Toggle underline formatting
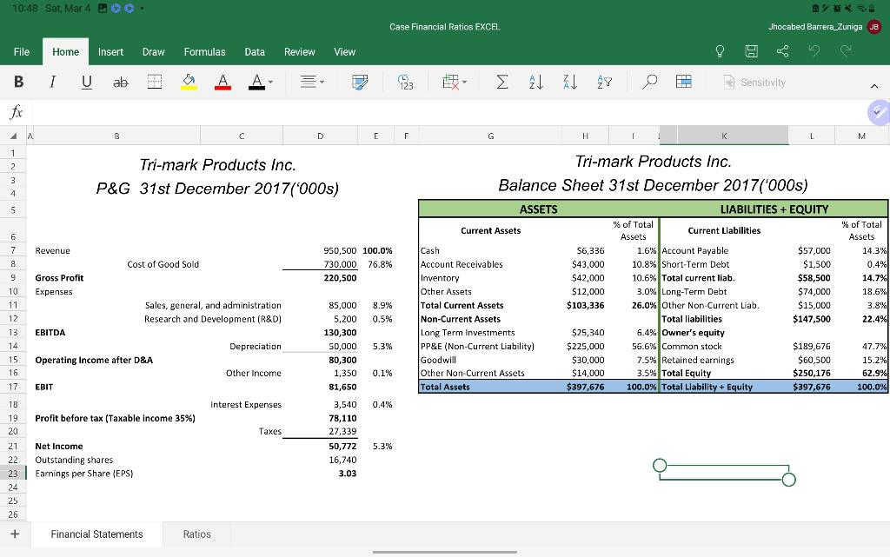 pyautogui.click(x=87, y=83)
